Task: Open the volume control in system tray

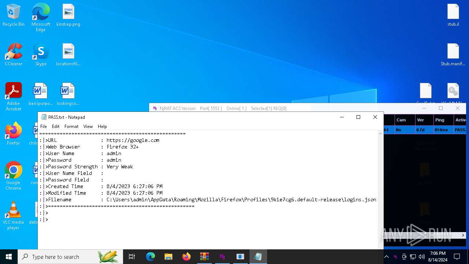Action: pos(422,257)
